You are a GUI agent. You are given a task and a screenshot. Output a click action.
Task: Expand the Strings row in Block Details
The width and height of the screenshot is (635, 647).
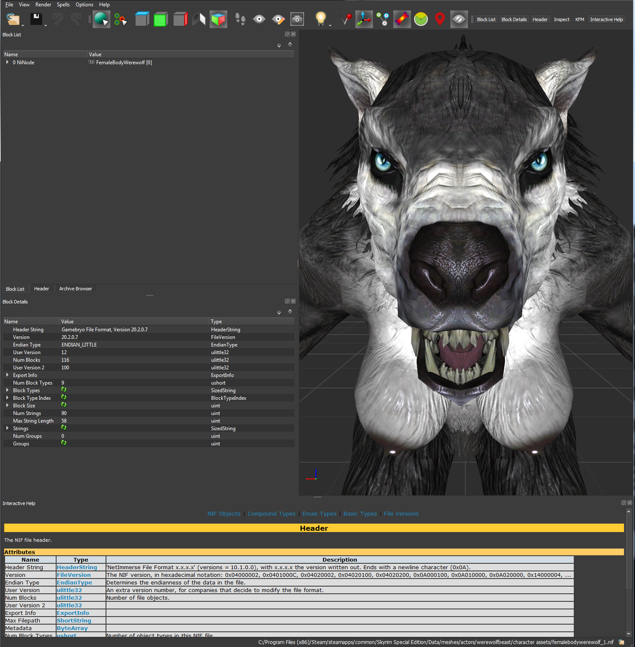[7, 428]
